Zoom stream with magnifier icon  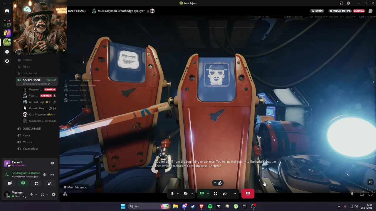[x=370, y=182]
